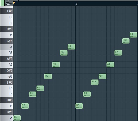Play the D5 piano key
Image resolution: width=138 pixels, height=121 pixels.
point(6,106)
